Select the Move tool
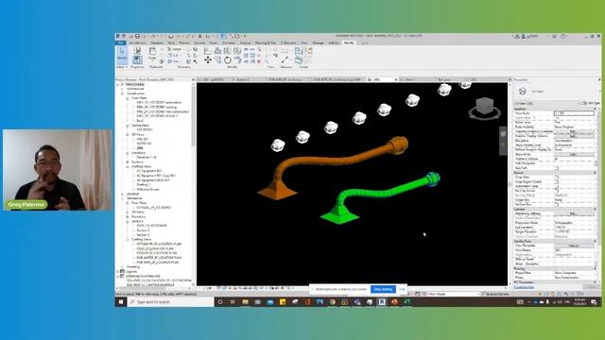 coord(208,59)
